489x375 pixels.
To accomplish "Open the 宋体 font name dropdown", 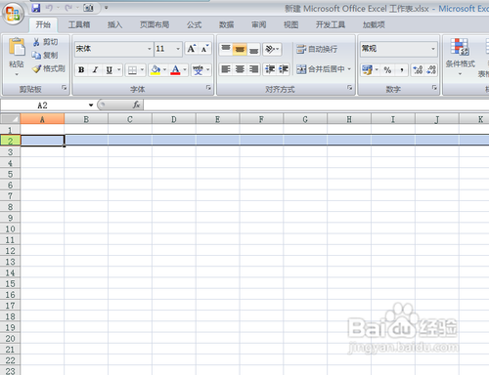I will 150,49.
